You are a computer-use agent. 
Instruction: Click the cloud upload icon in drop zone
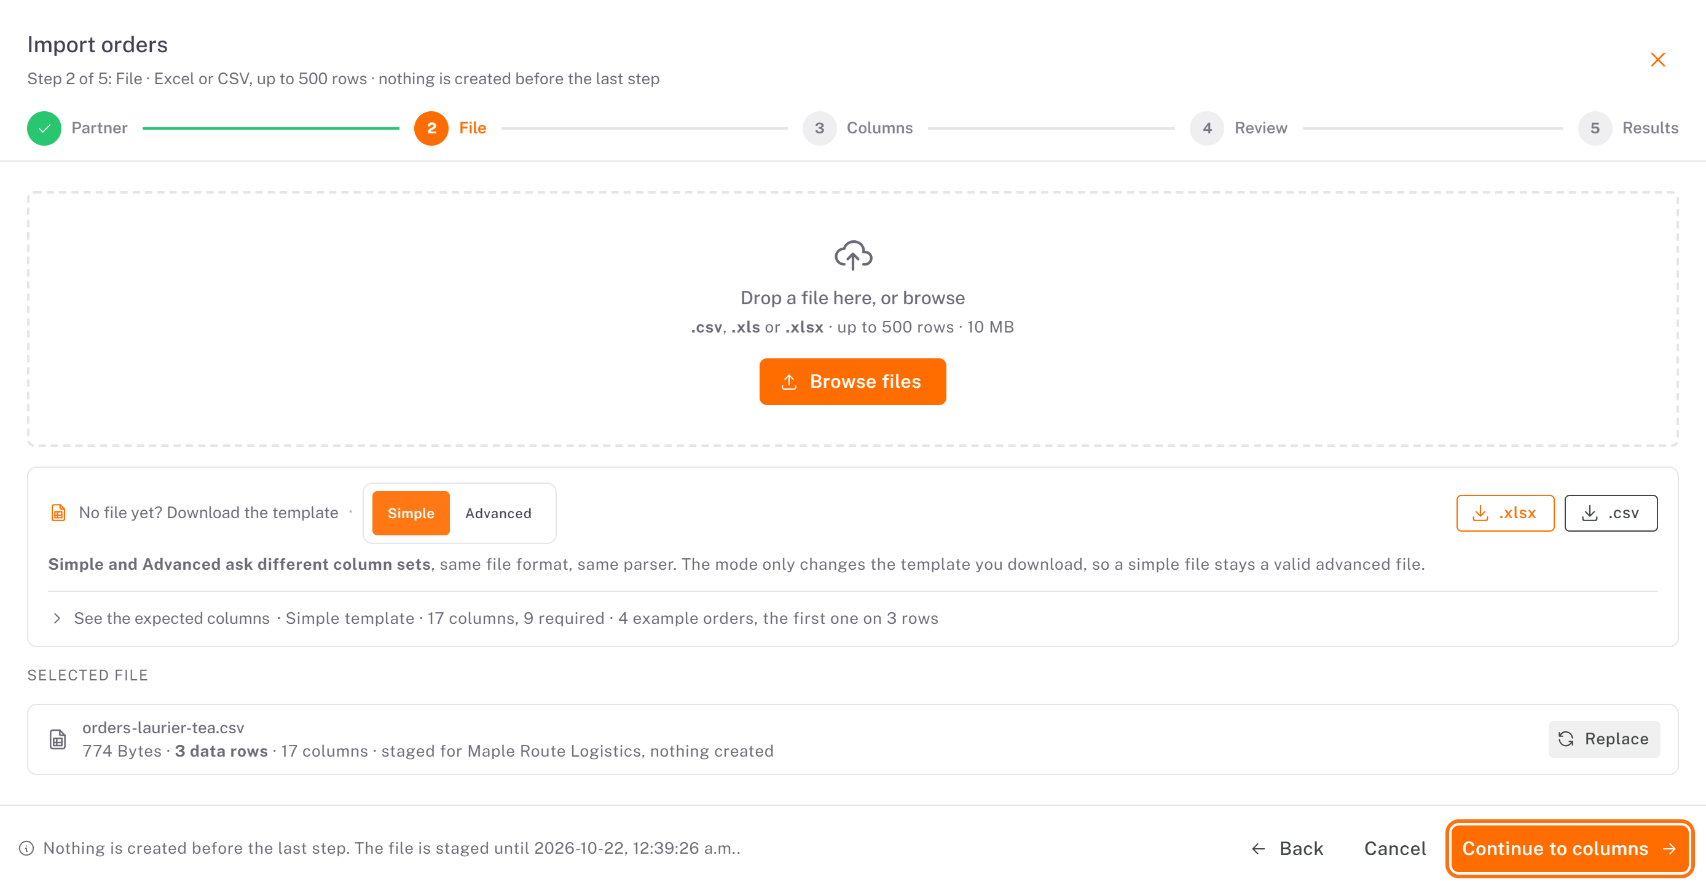pyautogui.click(x=853, y=255)
